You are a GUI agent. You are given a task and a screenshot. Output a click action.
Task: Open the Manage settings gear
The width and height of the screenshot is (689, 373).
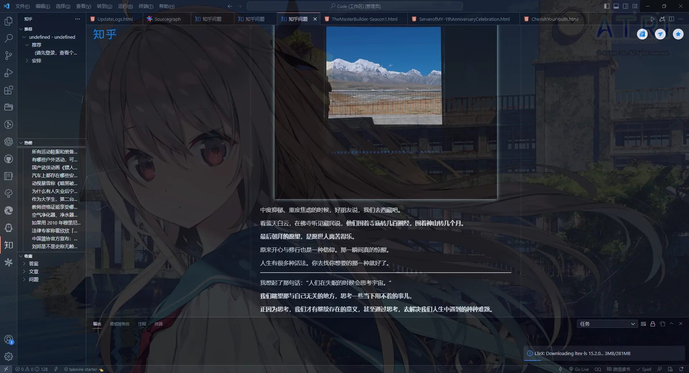coord(9,356)
